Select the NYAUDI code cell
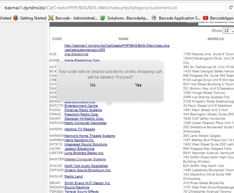234x193 pixels. pyautogui.click(x=56, y=166)
